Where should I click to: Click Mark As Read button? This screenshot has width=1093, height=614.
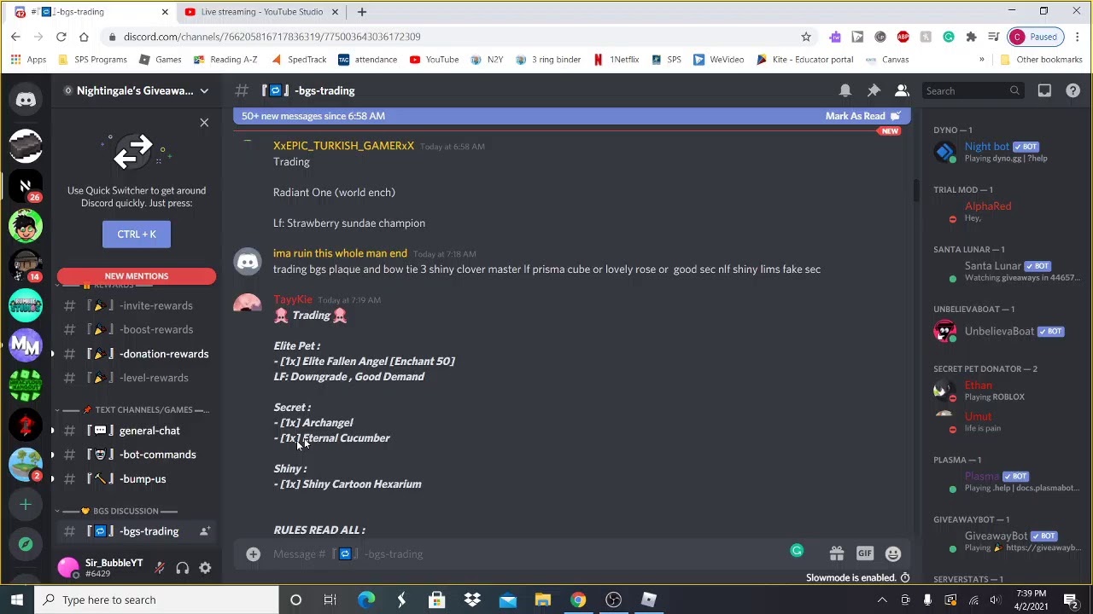[x=862, y=116]
